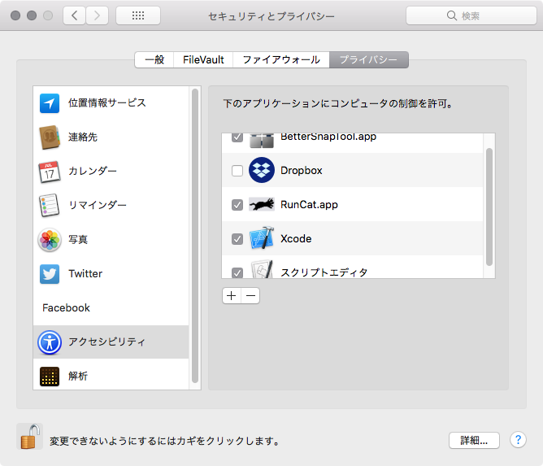Open the 連絡先 contacts book icon
543x466 pixels.
pos(50,137)
